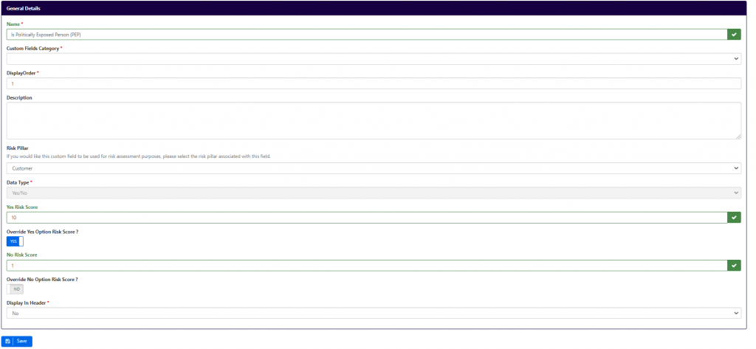Toggle Override No Option Risk Score switch

coord(15,289)
